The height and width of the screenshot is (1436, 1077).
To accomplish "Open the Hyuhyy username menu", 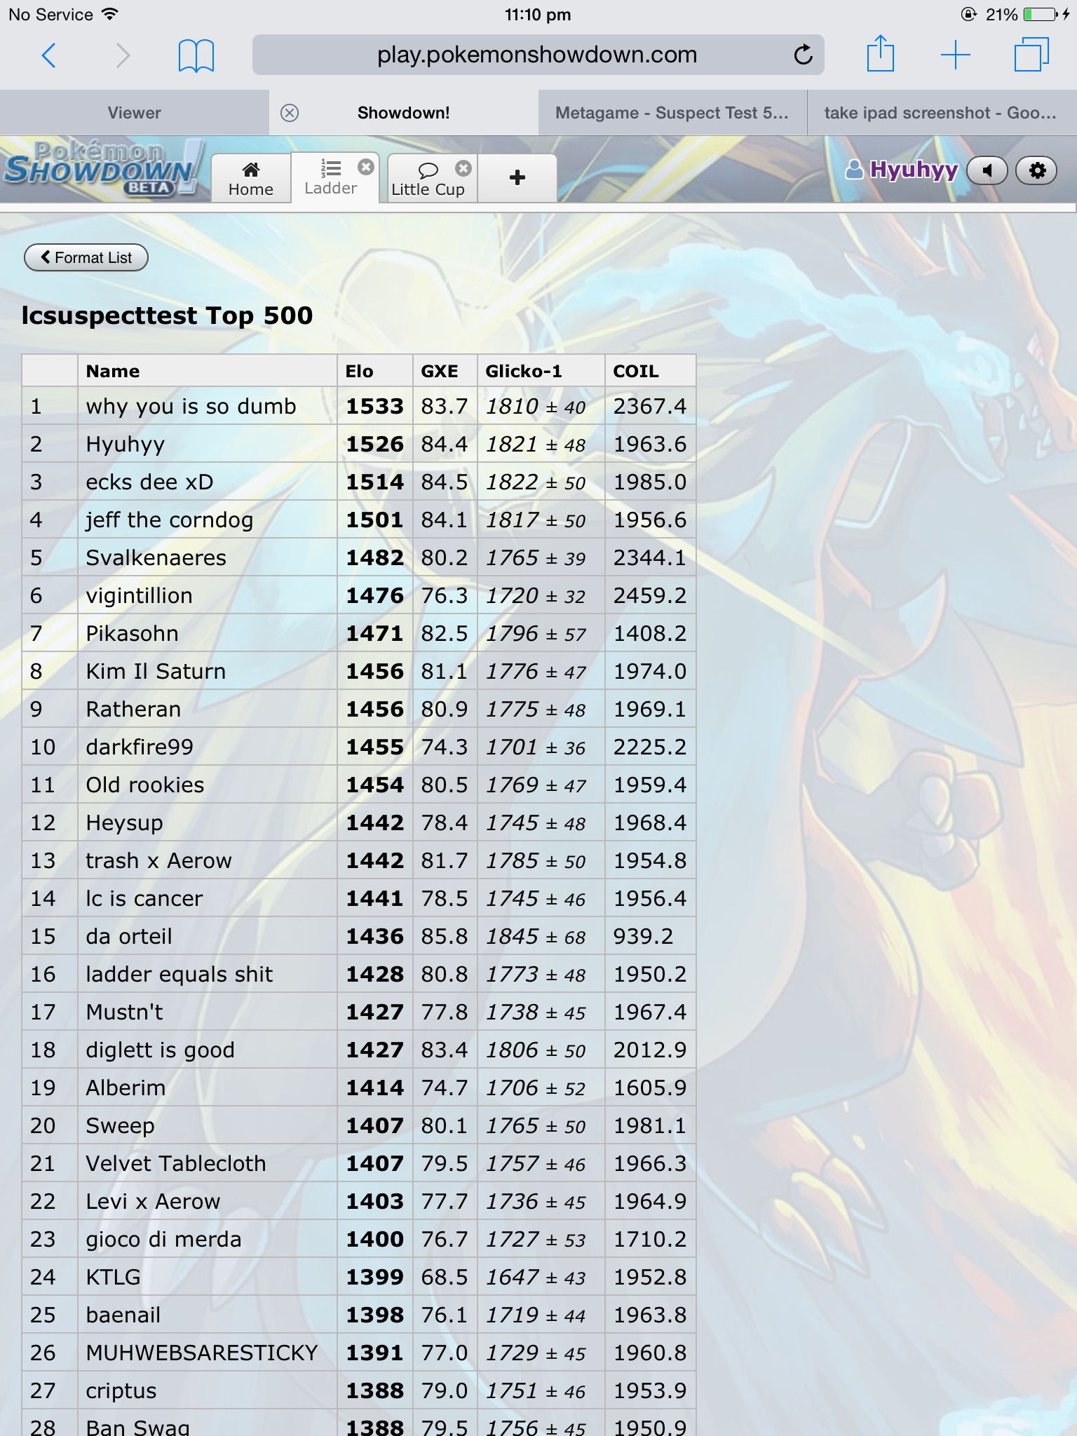I will coord(902,170).
